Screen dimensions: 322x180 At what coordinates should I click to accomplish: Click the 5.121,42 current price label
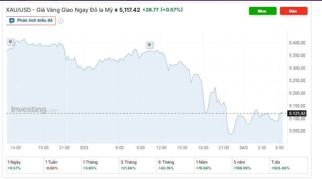point(298,113)
